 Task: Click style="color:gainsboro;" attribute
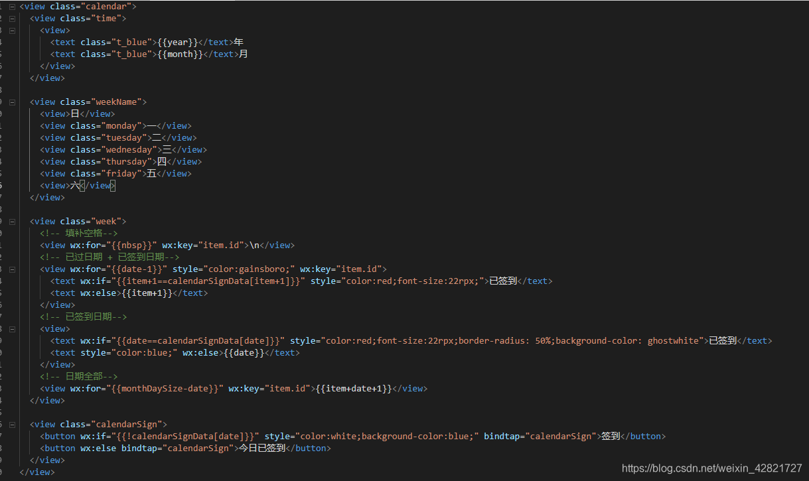pyautogui.click(x=234, y=269)
